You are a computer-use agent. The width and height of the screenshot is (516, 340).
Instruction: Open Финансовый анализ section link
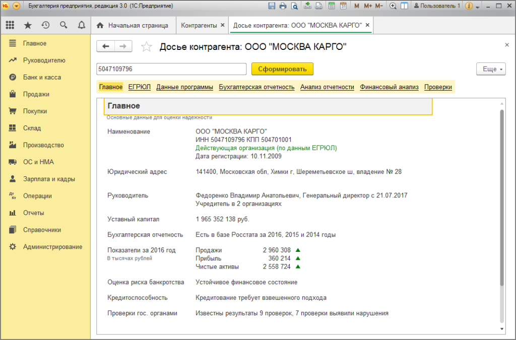tap(390, 87)
